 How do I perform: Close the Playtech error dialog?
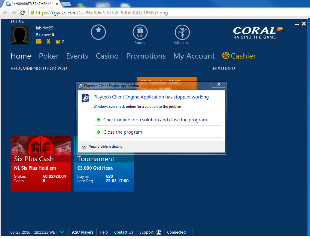tap(218, 84)
